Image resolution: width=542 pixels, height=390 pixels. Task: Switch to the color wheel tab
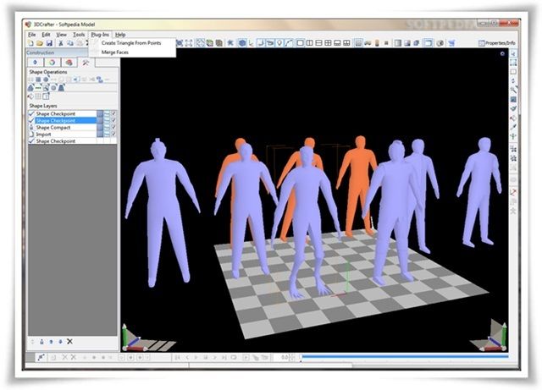pos(52,62)
